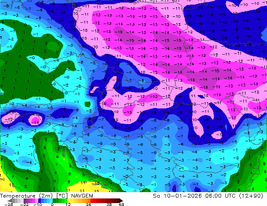The width and height of the screenshot is (267, 206).
Task: Click the '-22' label on the color scale
Action: click(x=24, y=204)
